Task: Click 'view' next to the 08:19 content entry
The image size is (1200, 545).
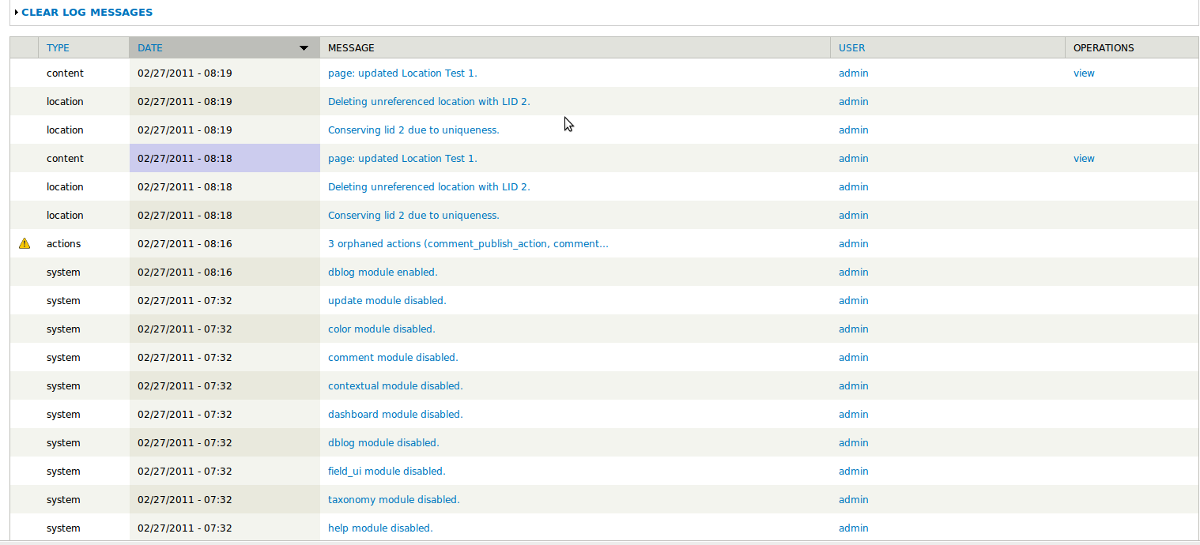Action: tap(1083, 73)
